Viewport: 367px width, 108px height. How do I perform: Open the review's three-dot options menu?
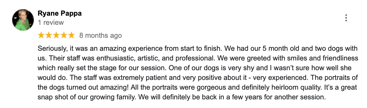point(346,18)
